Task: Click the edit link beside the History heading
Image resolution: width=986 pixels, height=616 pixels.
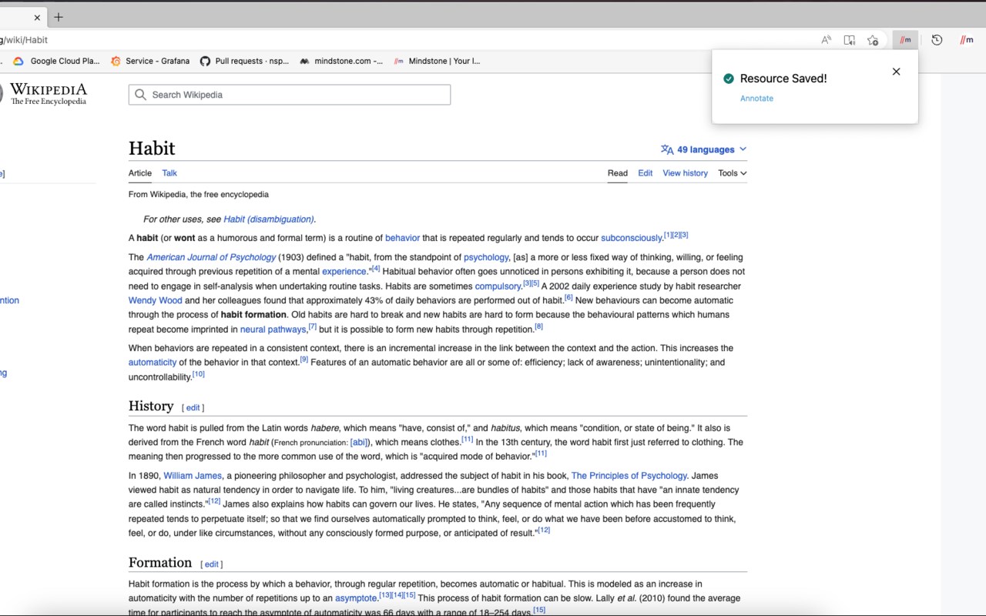Action: point(193,408)
